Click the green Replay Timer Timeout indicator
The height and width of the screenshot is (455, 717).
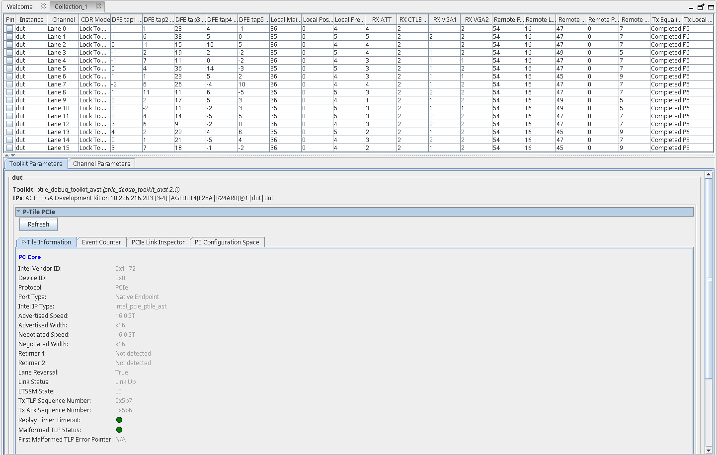119,420
